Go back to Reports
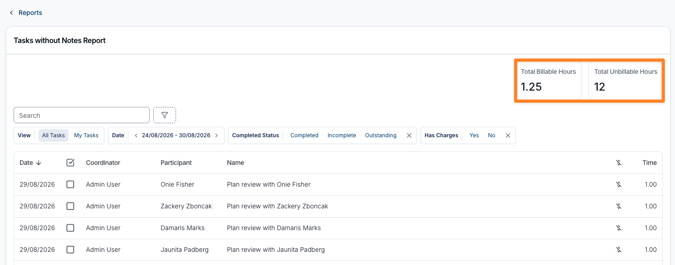675x265 pixels. (x=30, y=13)
